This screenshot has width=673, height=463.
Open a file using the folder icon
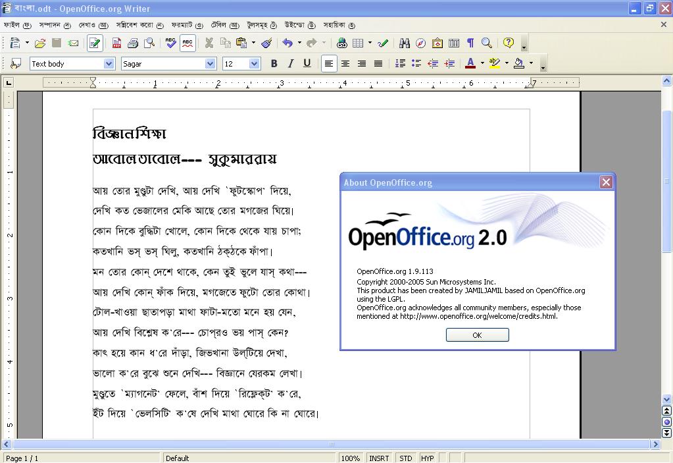pos(40,43)
